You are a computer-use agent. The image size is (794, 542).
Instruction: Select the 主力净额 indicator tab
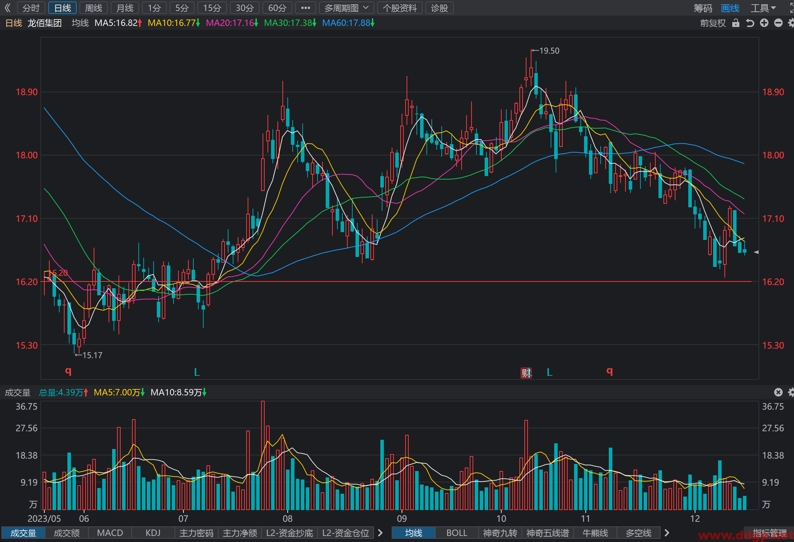[x=240, y=533]
